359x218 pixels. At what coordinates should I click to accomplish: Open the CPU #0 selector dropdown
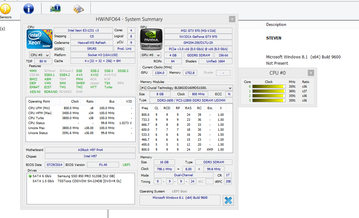tap(40, 55)
